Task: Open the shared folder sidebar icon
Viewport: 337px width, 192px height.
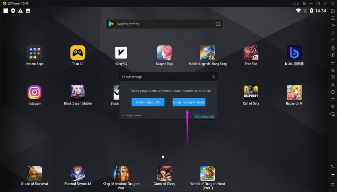Action: tap(333, 99)
